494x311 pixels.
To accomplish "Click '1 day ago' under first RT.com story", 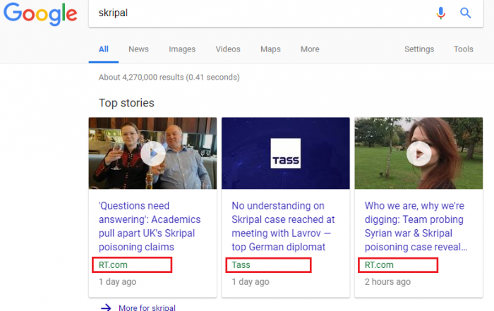I will coord(118,281).
